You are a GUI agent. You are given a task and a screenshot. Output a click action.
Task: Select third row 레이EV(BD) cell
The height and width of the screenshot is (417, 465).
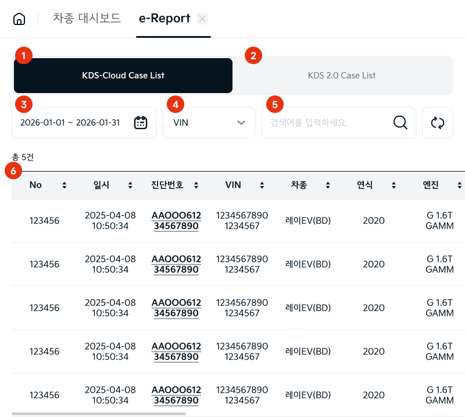click(308, 308)
